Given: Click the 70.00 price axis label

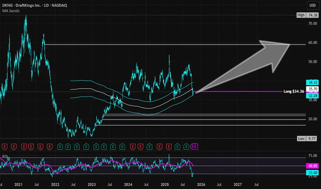Looking at the screenshot, I should 313,23.
